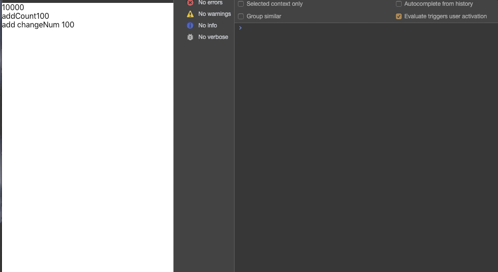Enable Autocomplete from history checkbox
The height and width of the screenshot is (272, 498).
coord(399,4)
